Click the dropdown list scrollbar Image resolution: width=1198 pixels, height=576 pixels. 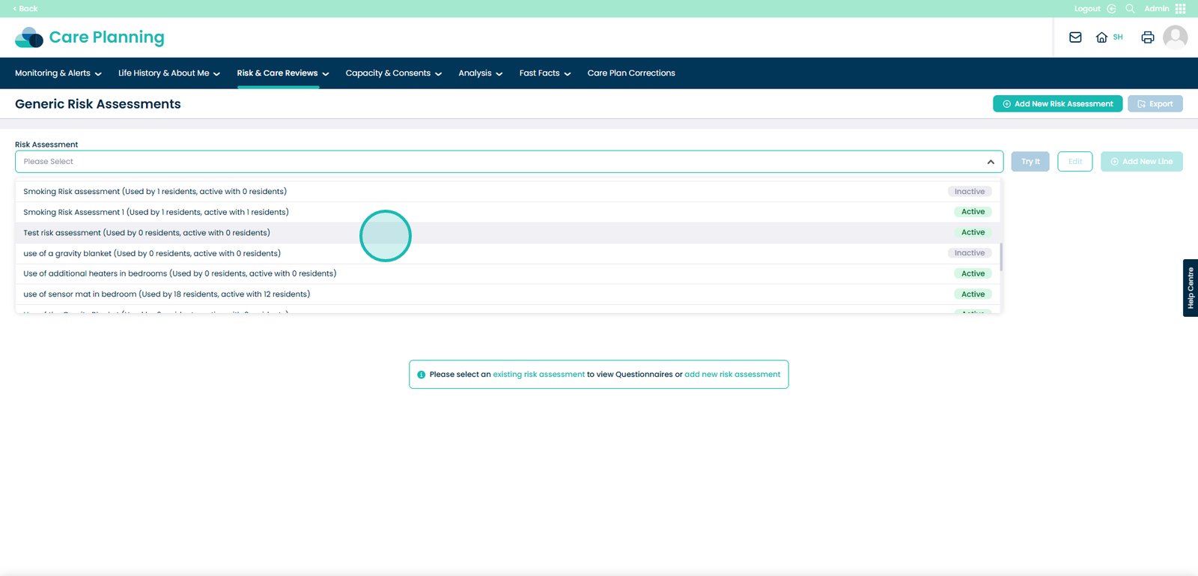click(x=1000, y=256)
